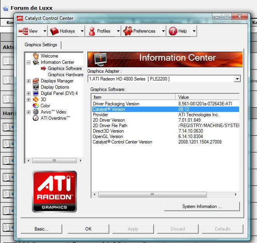
Task: Click the Profiles toolbar icon
Action: click(x=92, y=31)
